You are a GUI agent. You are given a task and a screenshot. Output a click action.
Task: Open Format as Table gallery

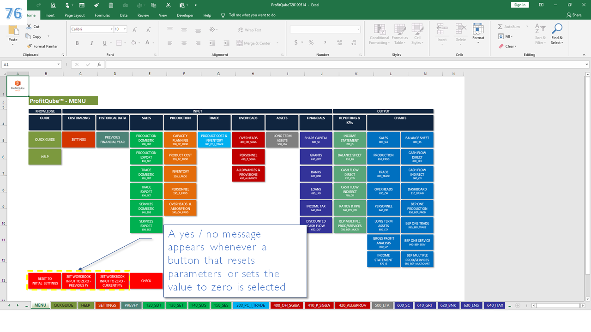pos(400,35)
